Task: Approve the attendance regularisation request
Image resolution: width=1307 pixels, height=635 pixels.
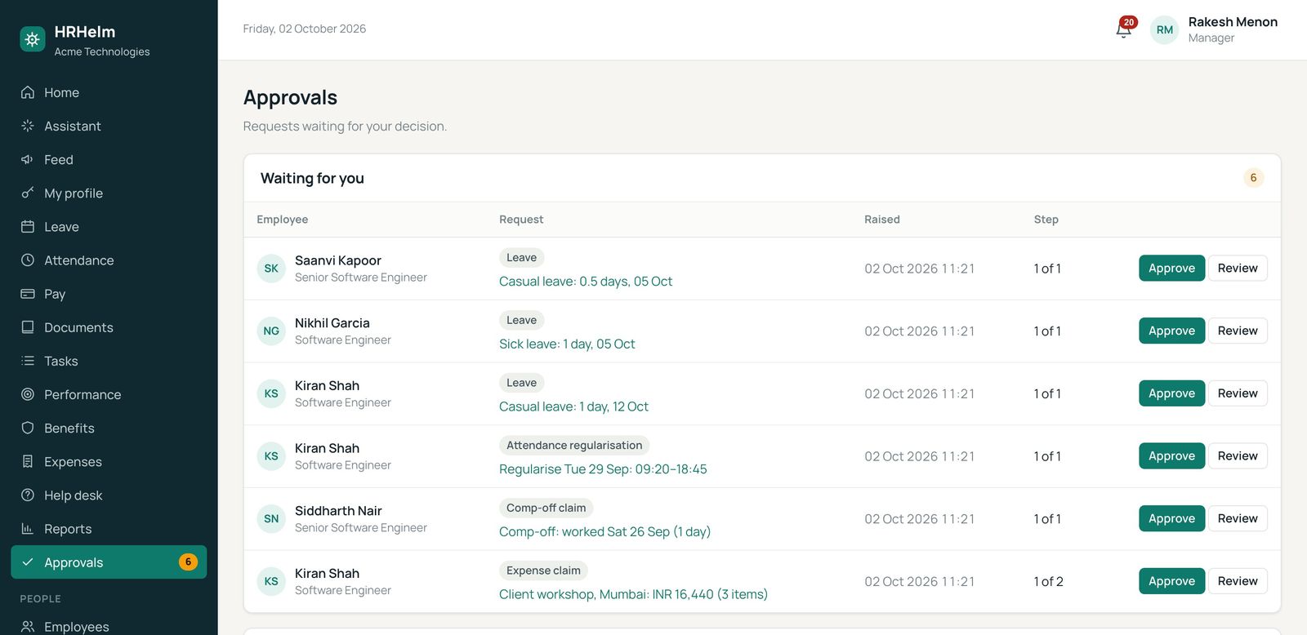Action: [1171, 455]
